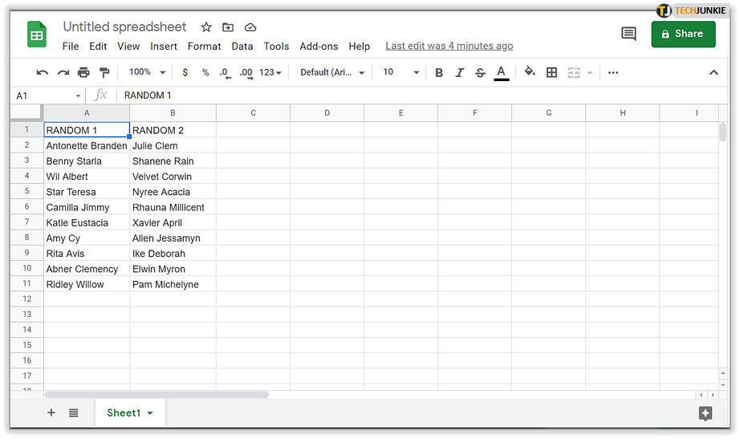Open the Format menu

tap(204, 47)
